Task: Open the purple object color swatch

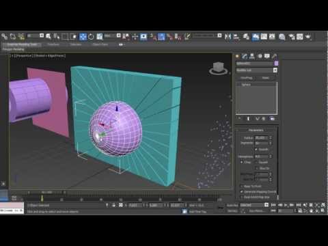Action: coord(276,64)
